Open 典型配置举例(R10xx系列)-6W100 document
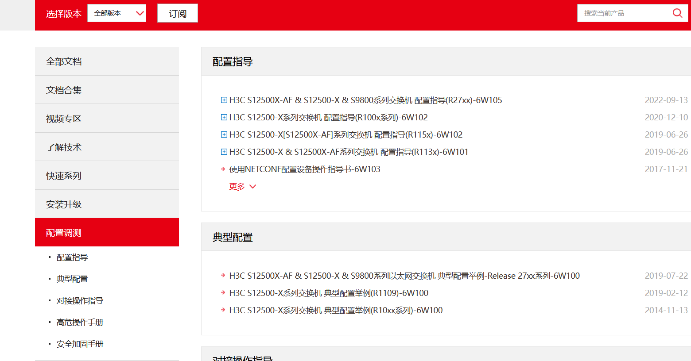This screenshot has width=691, height=361. [336, 311]
